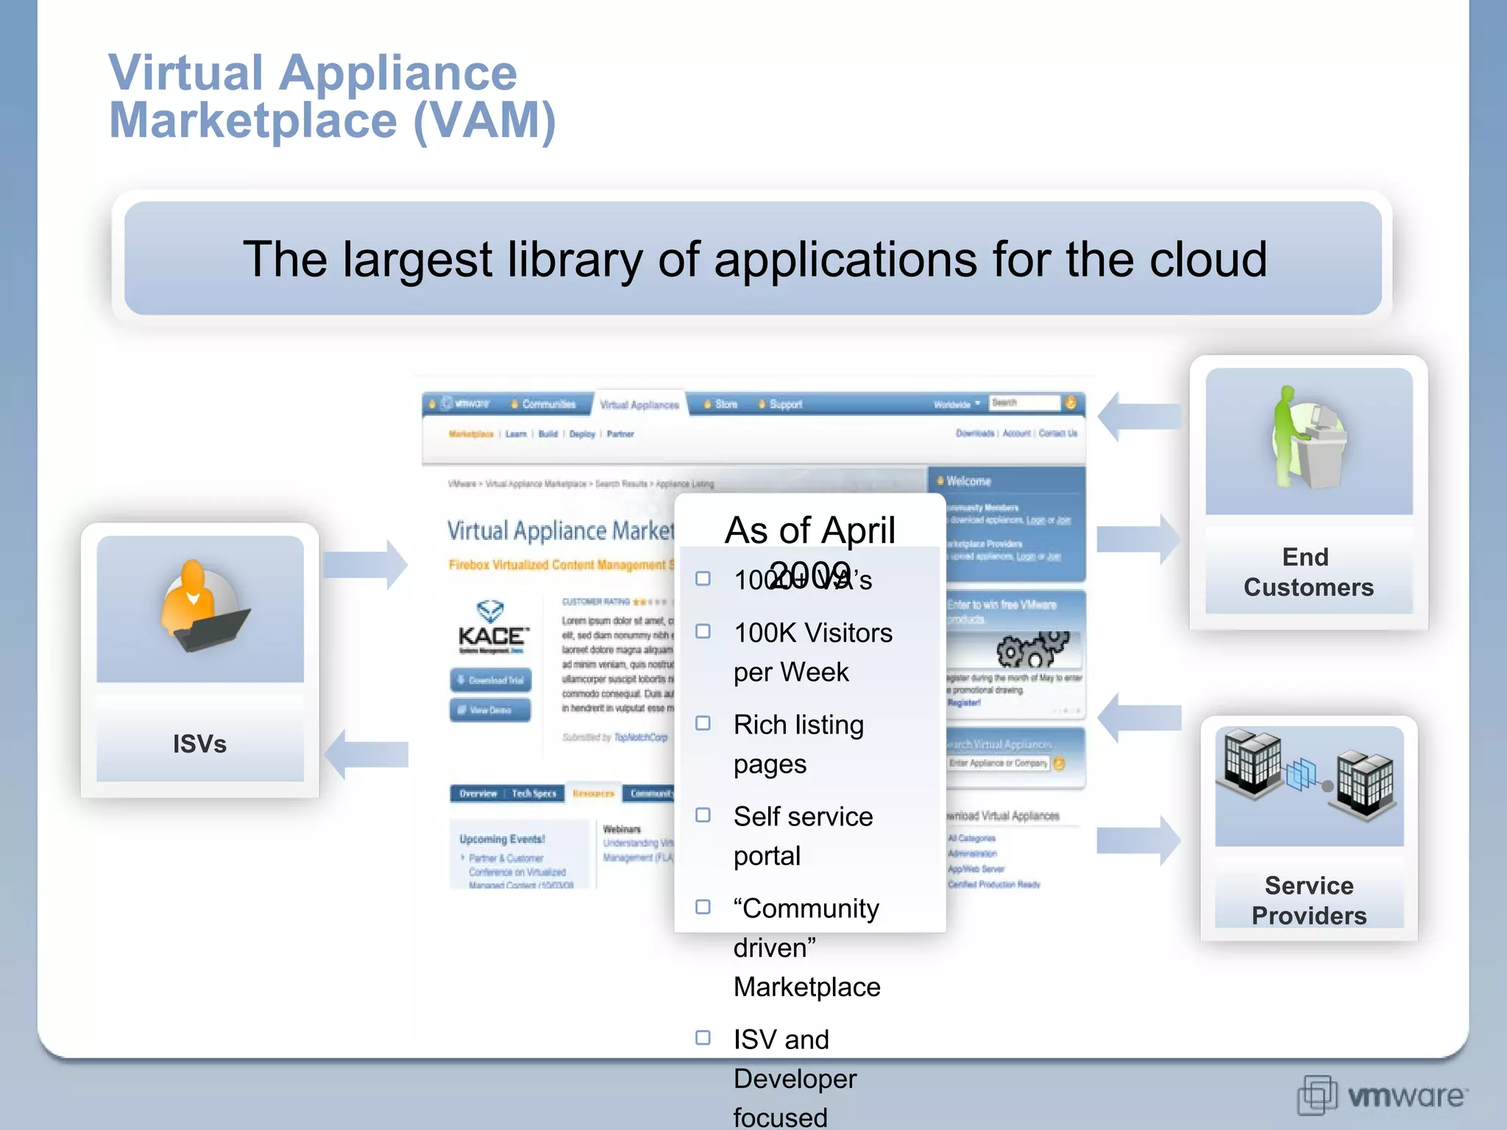Click the Welcome panel heading
1507x1130 pixels.
[968, 481]
